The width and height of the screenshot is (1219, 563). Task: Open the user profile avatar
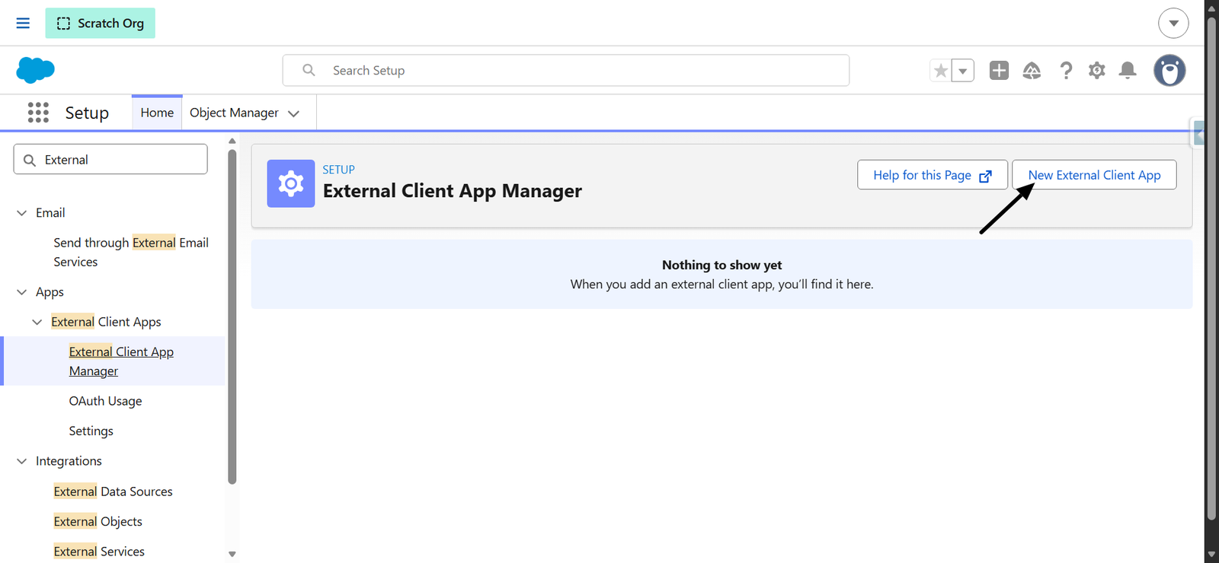click(1169, 71)
